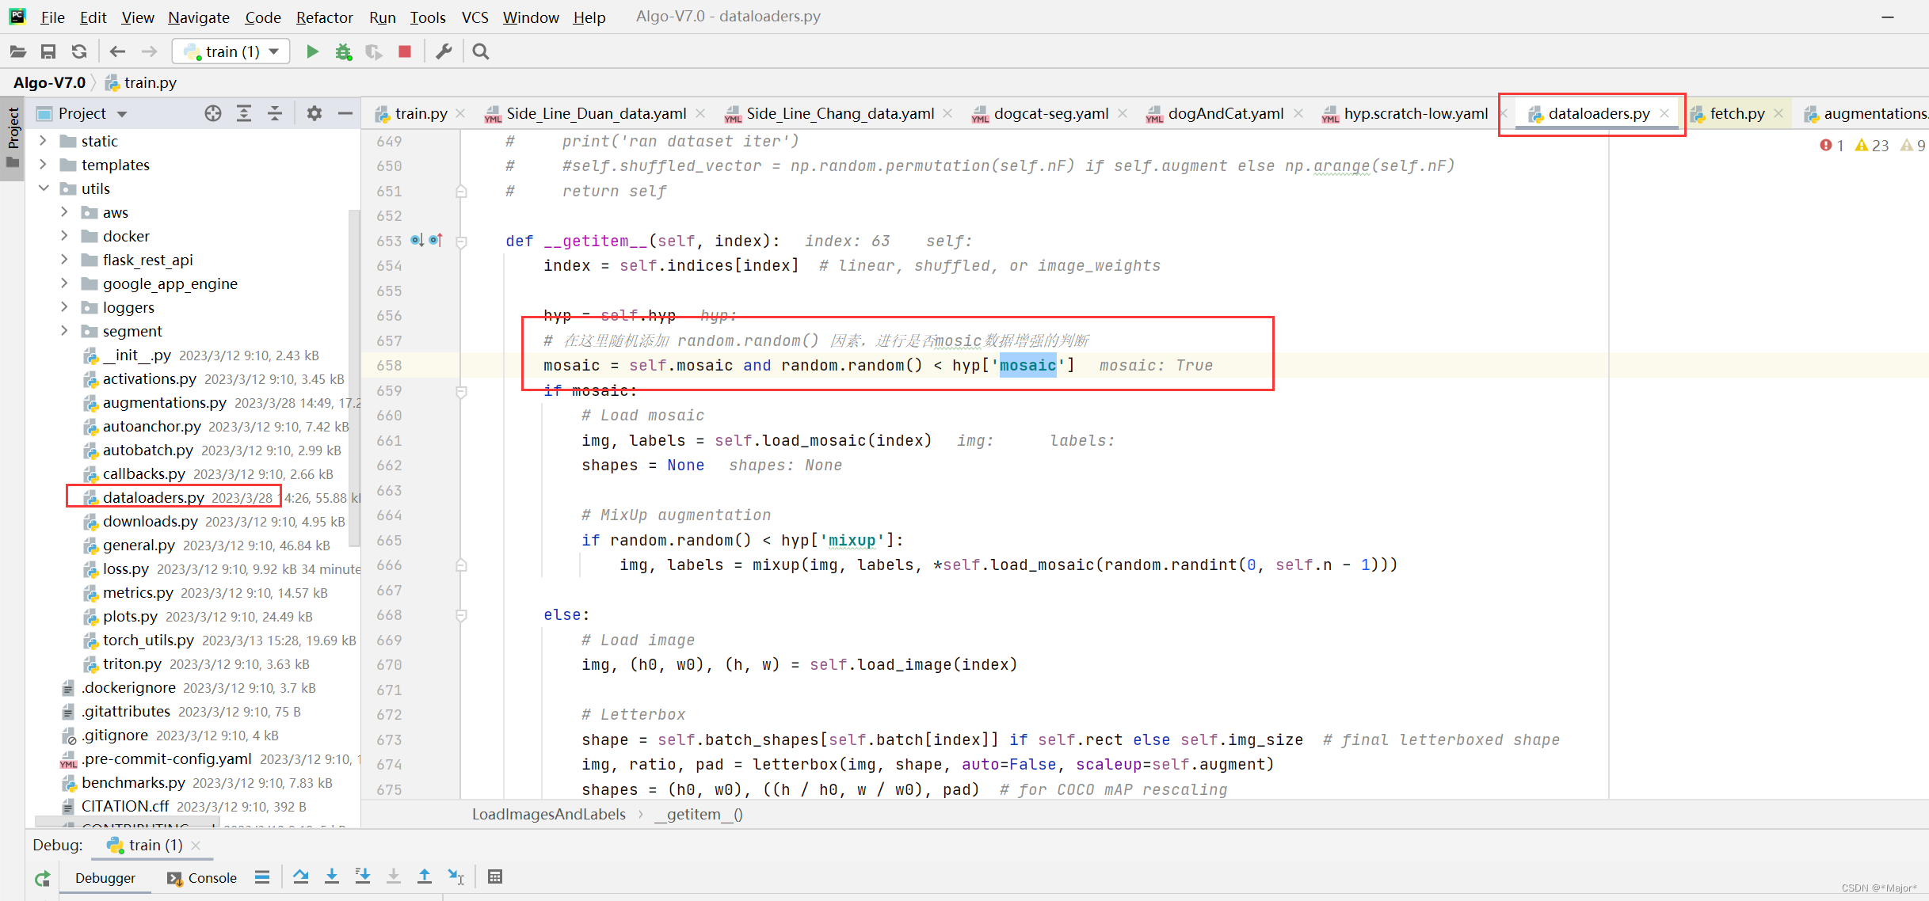Collapse all in the Project tool window
The image size is (1929, 901).
tap(274, 113)
